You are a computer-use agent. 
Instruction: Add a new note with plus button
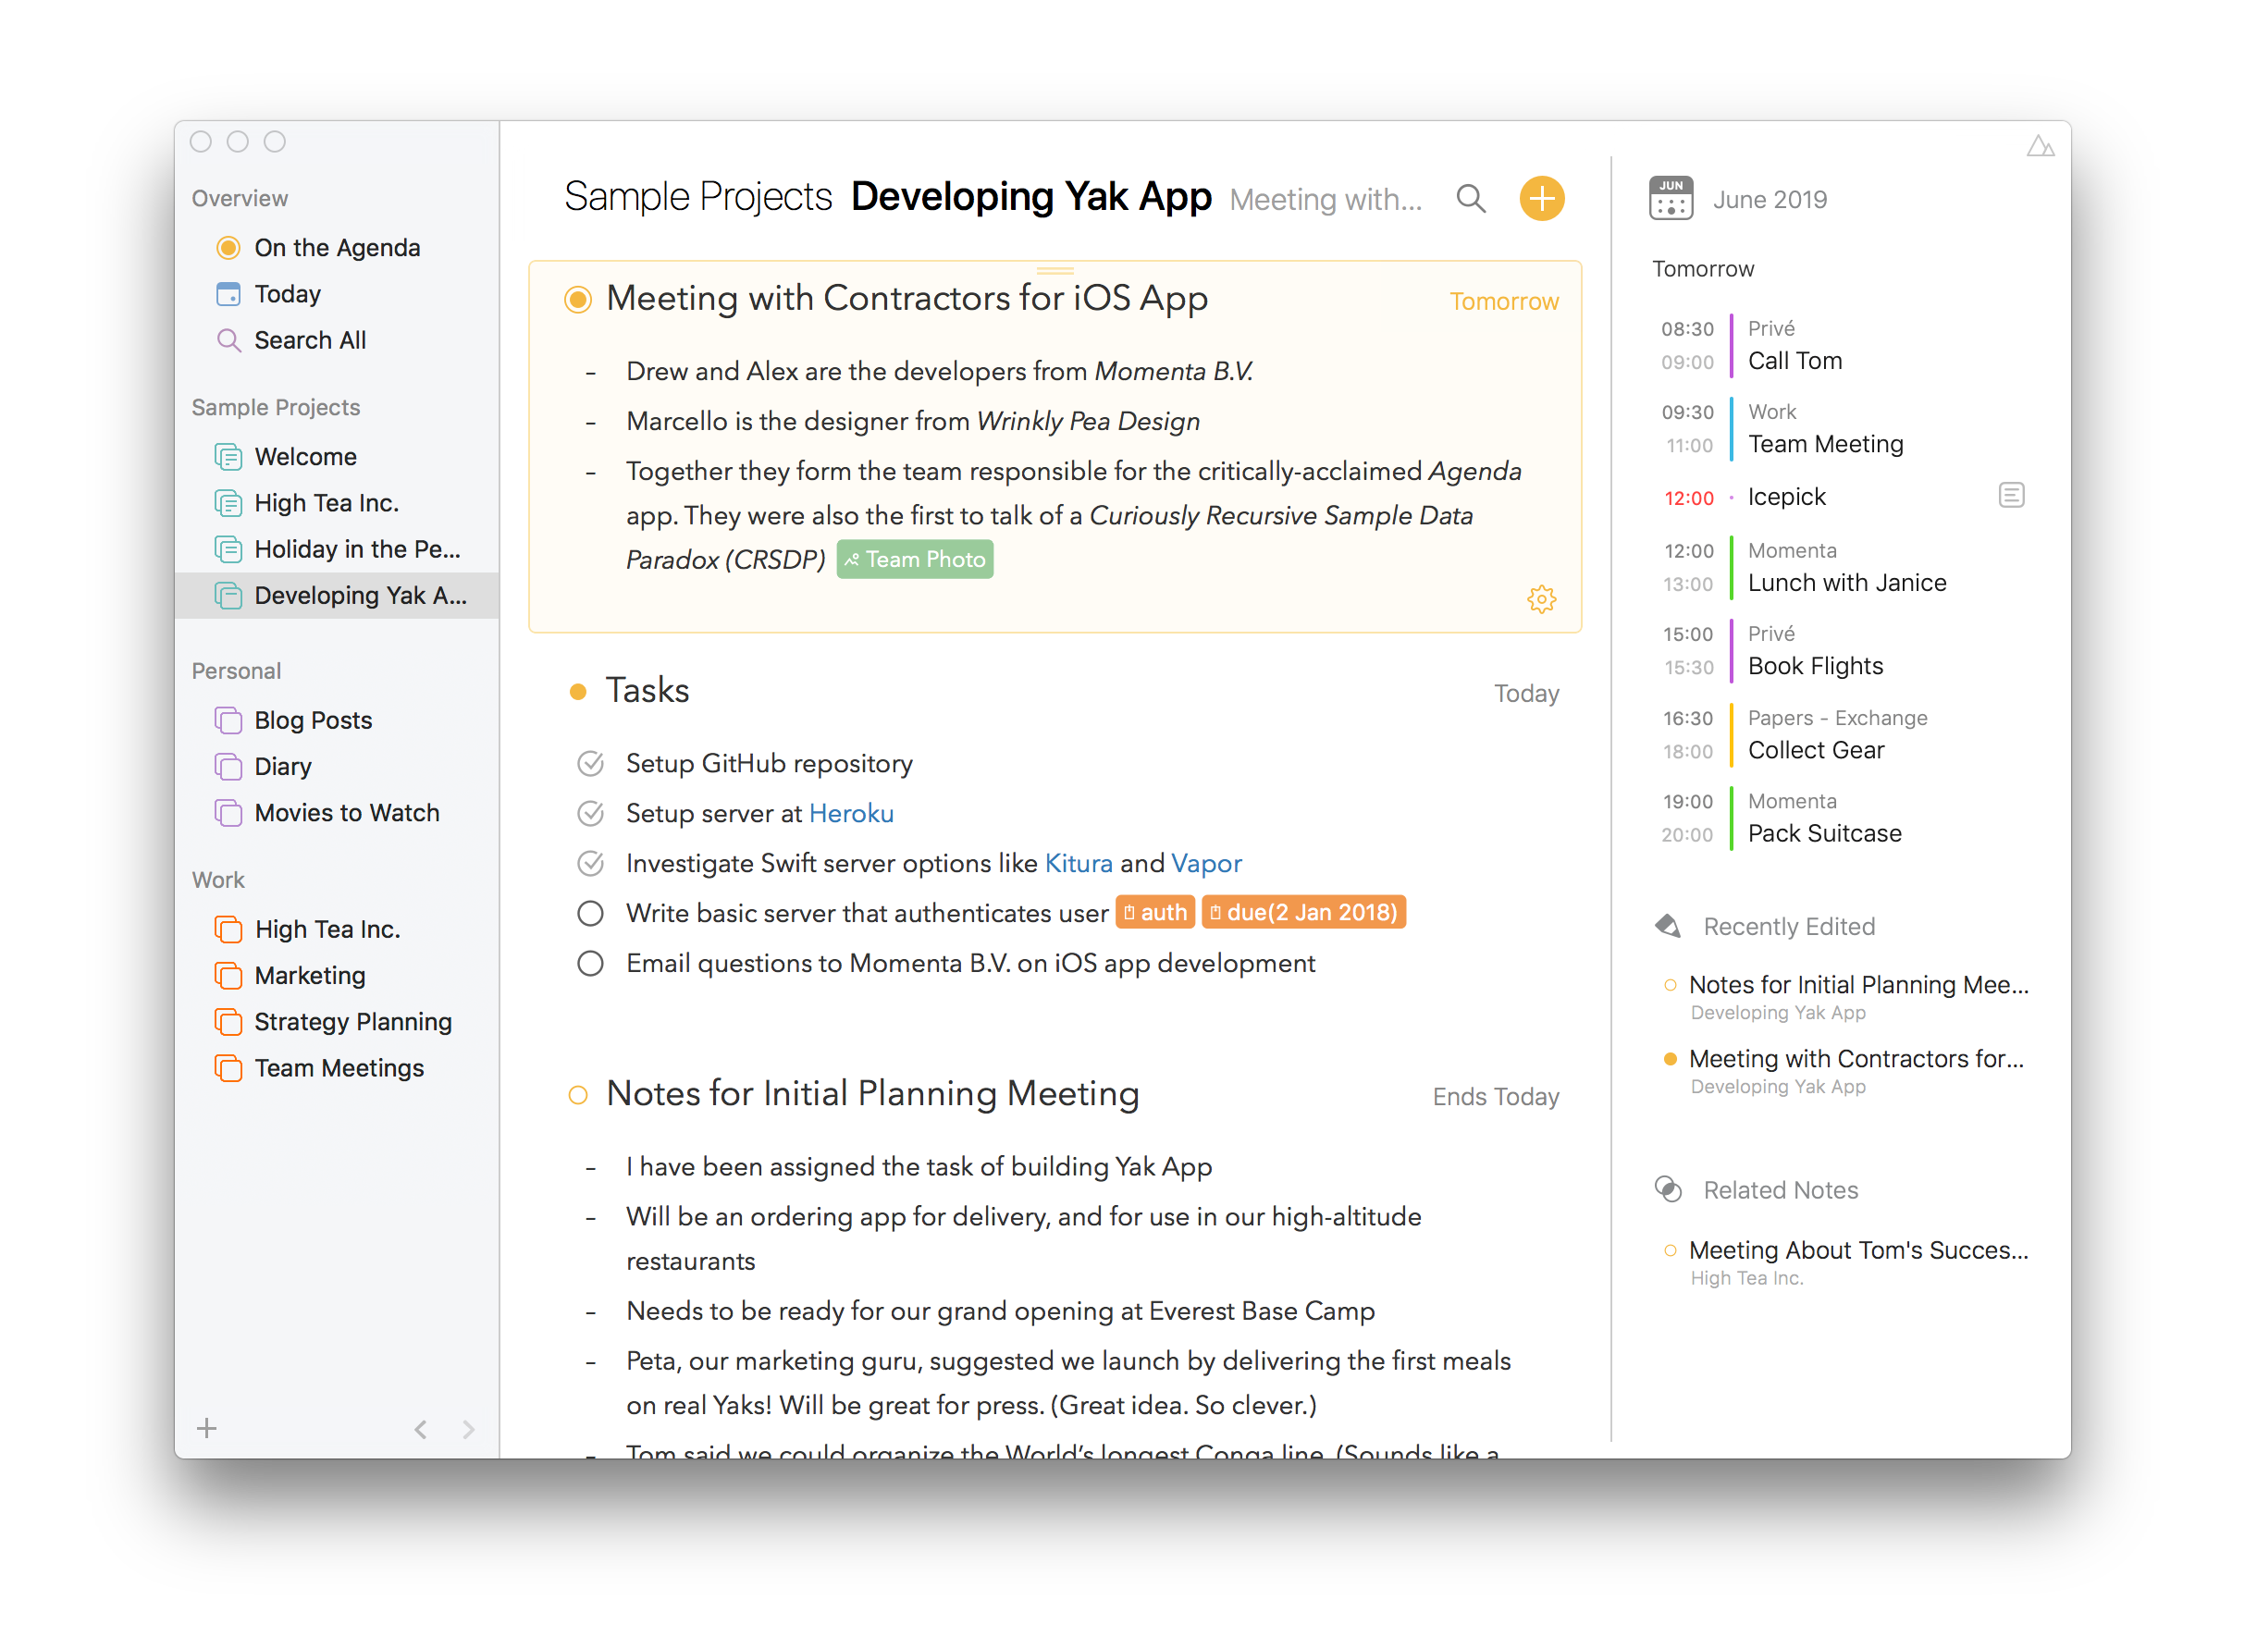click(1540, 198)
